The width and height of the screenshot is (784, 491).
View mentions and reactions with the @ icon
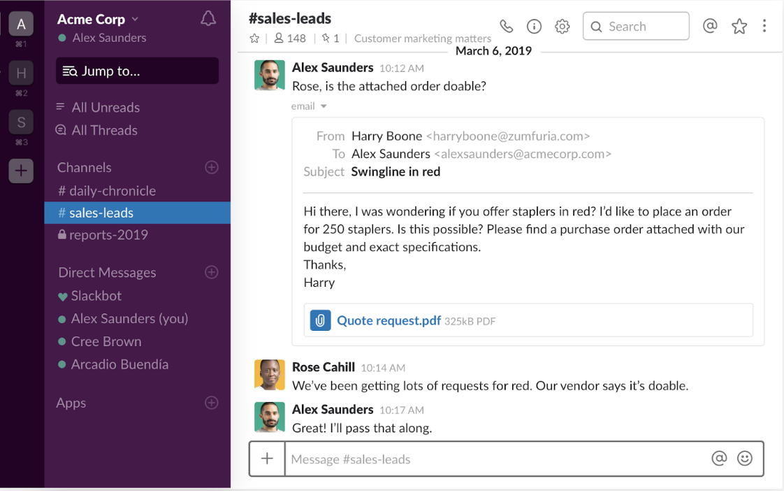pyautogui.click(x=710, y=25)
